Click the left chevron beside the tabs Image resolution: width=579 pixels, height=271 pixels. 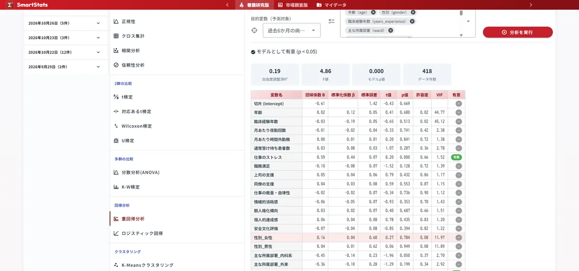(x=227, y=5)
